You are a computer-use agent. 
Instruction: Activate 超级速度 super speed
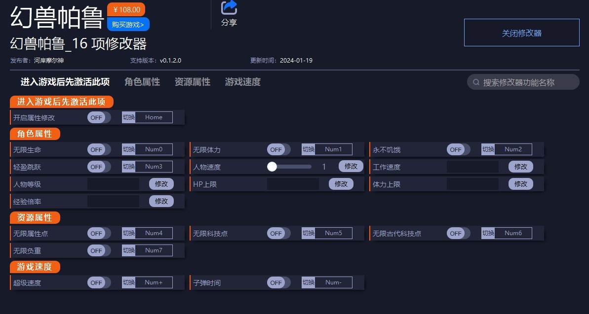98,282
